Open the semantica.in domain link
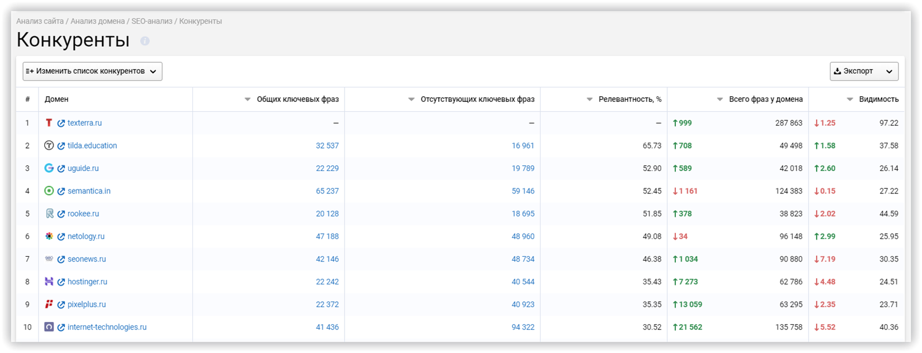 tap(89, 191)
